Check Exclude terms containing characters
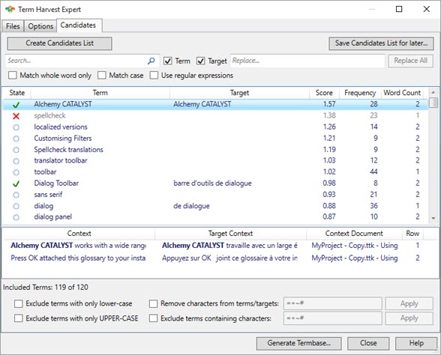The width and height of the screenshot is (441, 355). pos(153,318)
